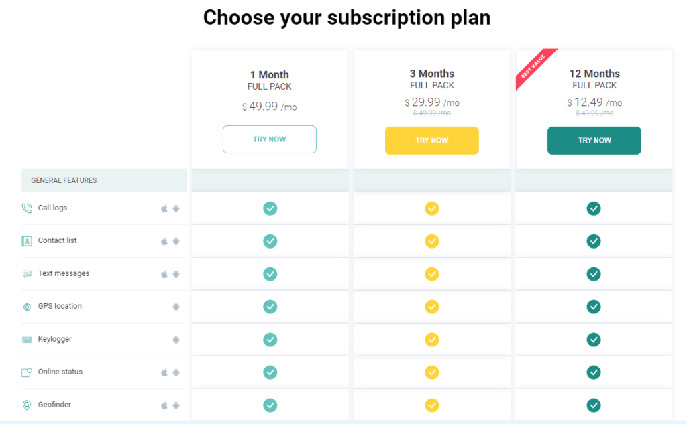Screen dimensions: 687x424
Task: Click the Online status icon
Action: point(25,372)
